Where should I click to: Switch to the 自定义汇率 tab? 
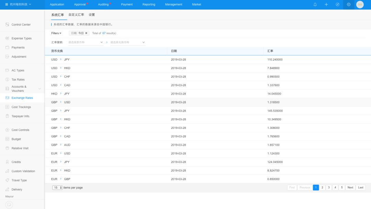pos(76,15)
